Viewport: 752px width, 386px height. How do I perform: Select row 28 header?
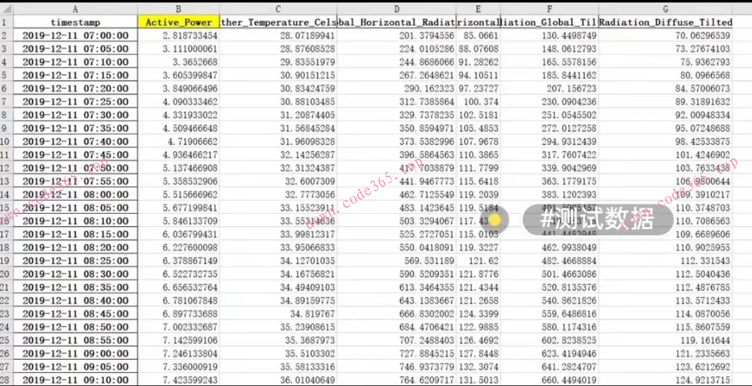6,379
